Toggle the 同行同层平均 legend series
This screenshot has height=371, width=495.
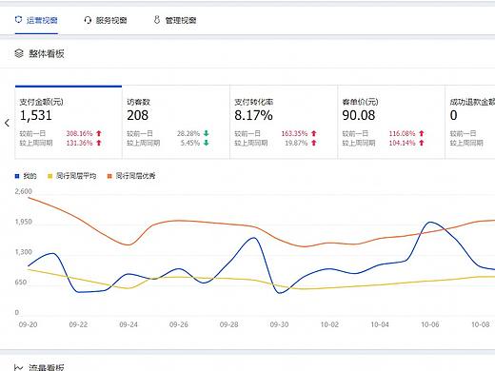[71, 176]
